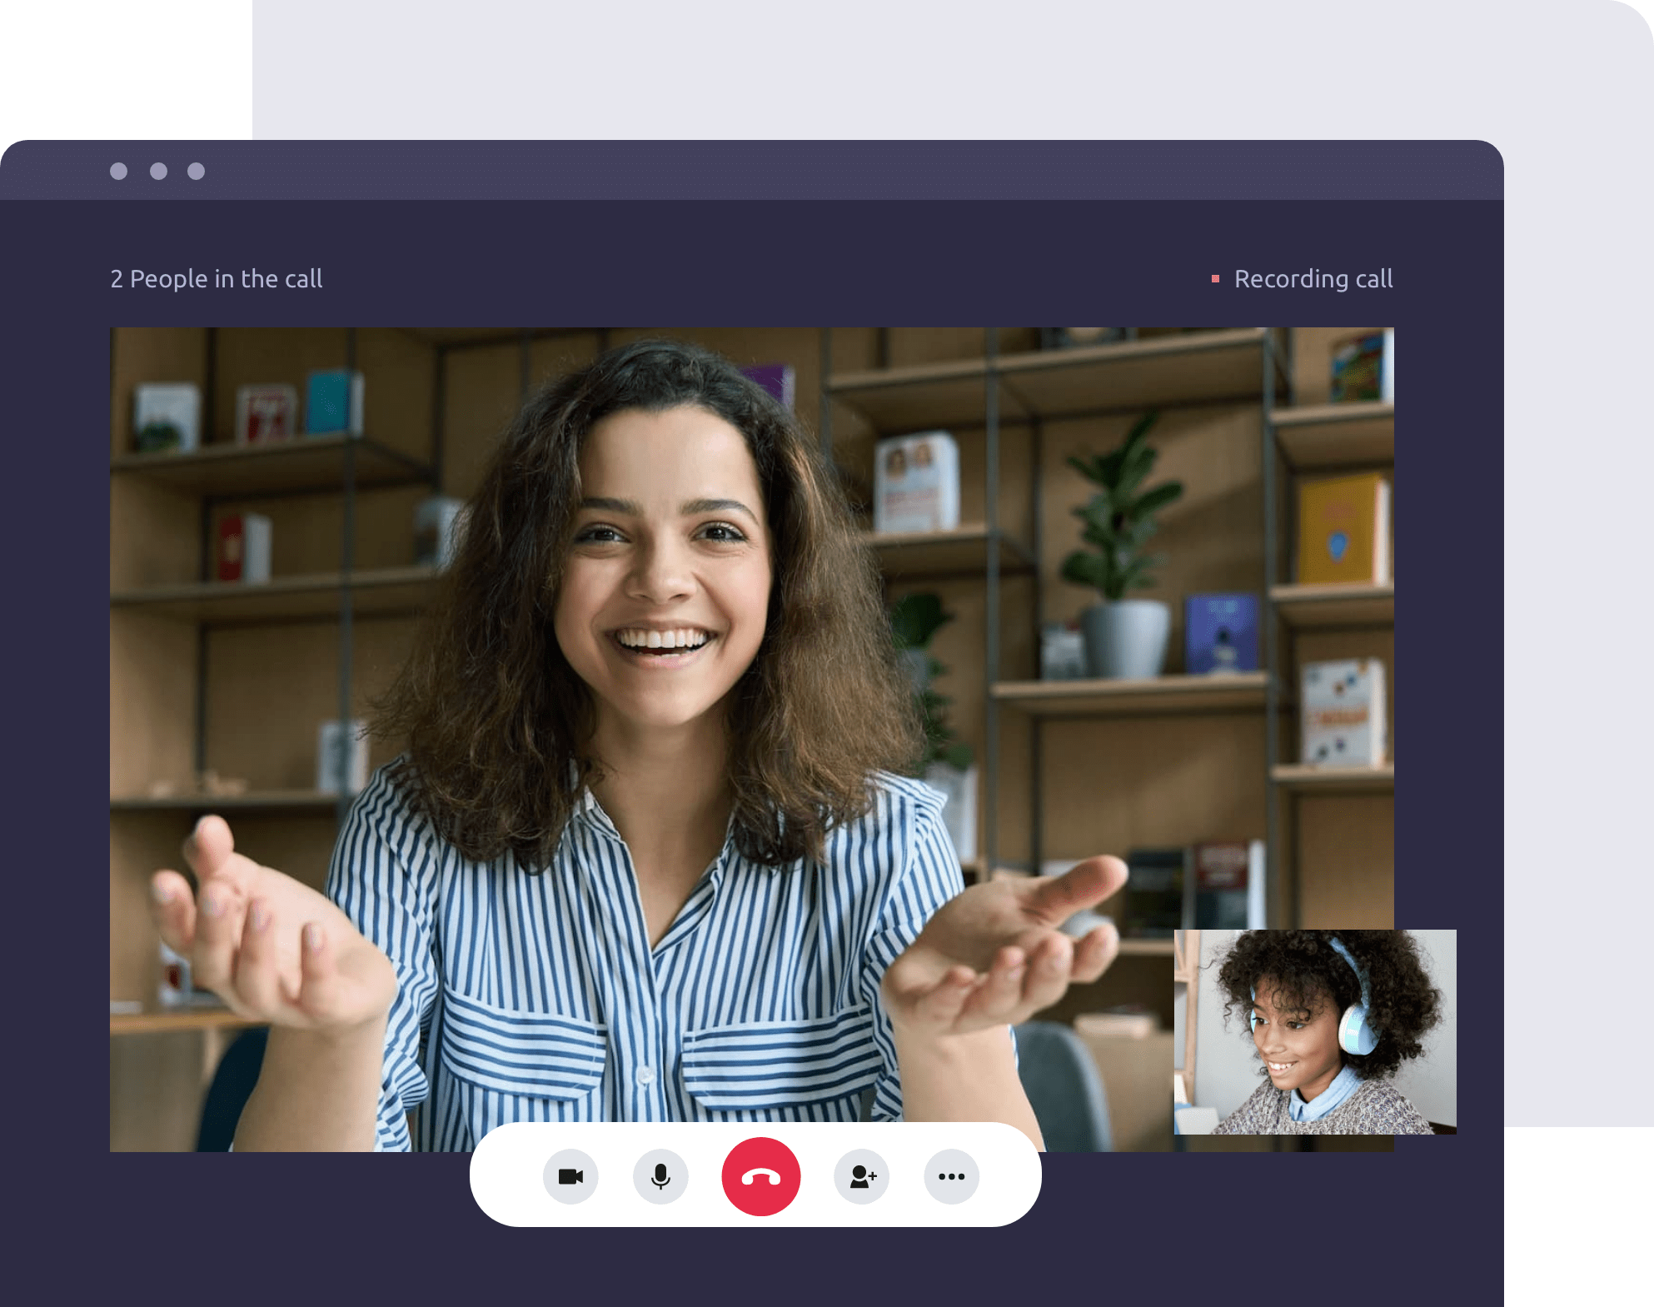Click the first window control dot

(x=119, y=171)
